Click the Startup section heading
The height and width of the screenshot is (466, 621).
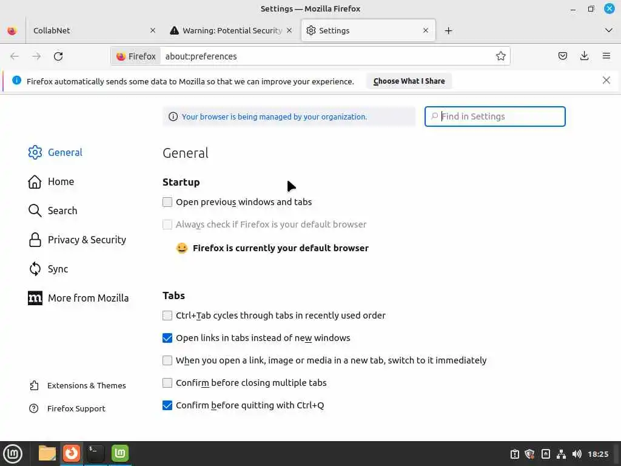pos(181,182)
